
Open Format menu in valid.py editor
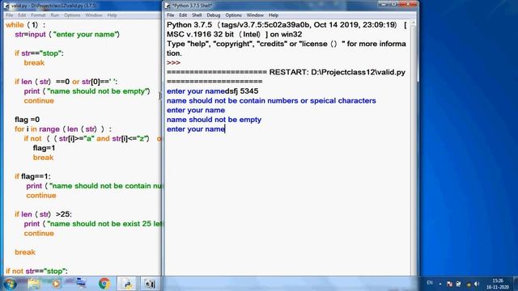[38, 15]
